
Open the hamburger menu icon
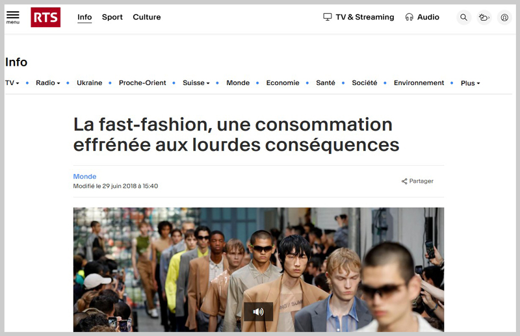tap(12, 18)
